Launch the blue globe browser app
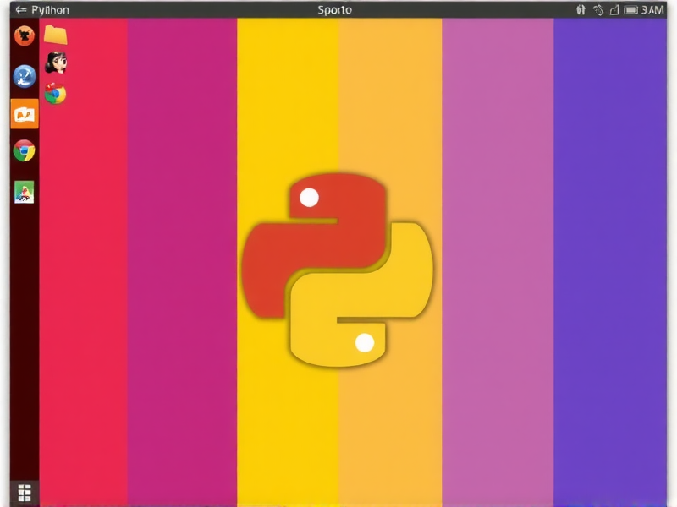Screen dimensions: 677x507 23,76
